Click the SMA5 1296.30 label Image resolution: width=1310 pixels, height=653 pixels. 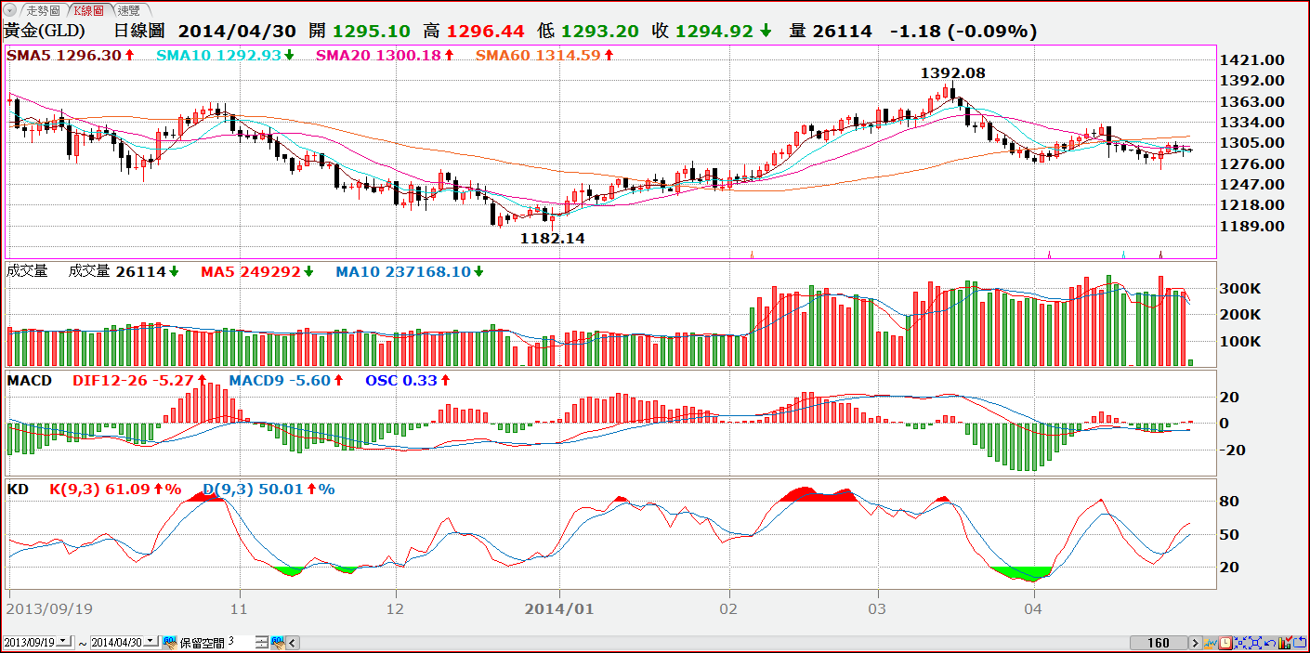tap(64, 56)
